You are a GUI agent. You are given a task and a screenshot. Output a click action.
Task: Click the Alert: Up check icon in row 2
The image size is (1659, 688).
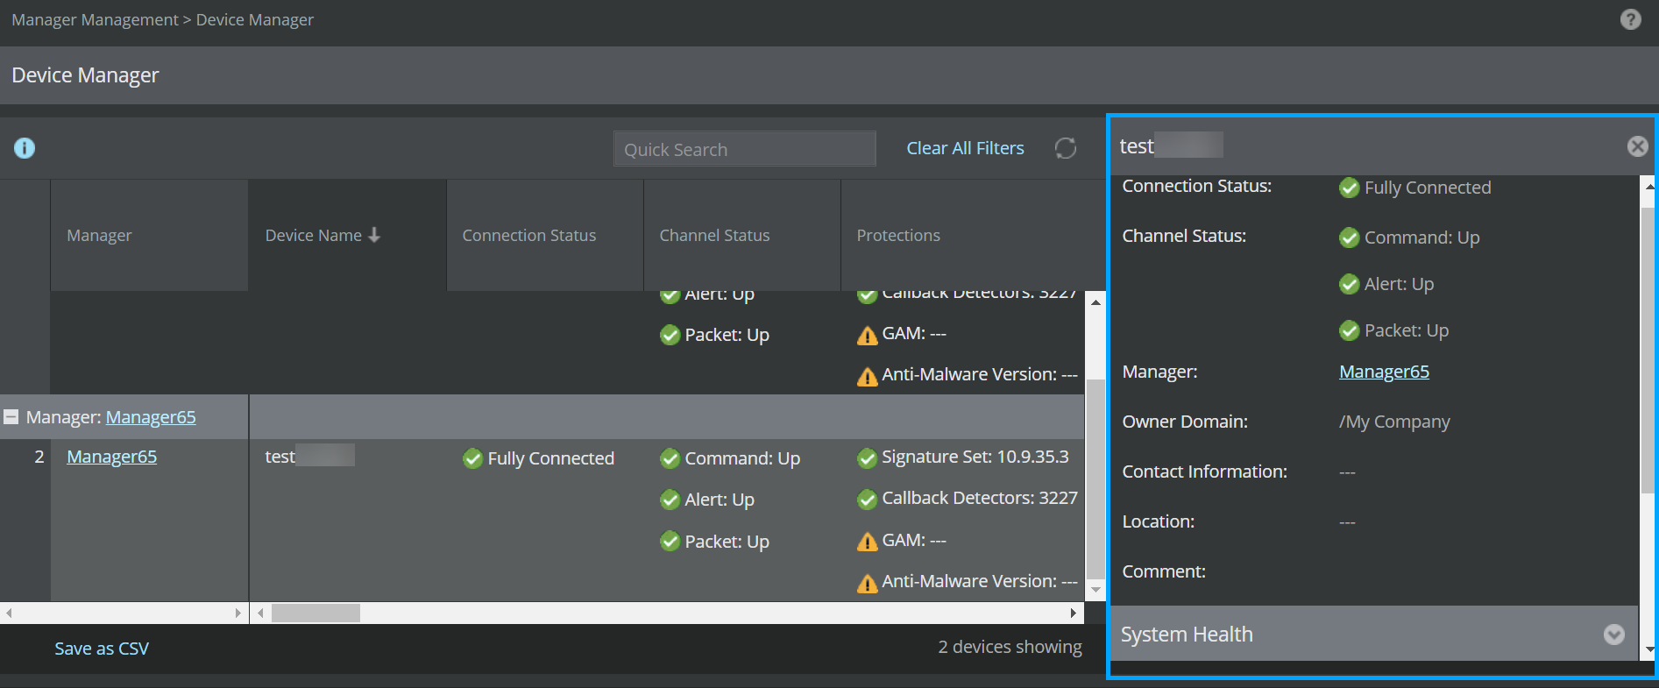(x=670, y=500)
